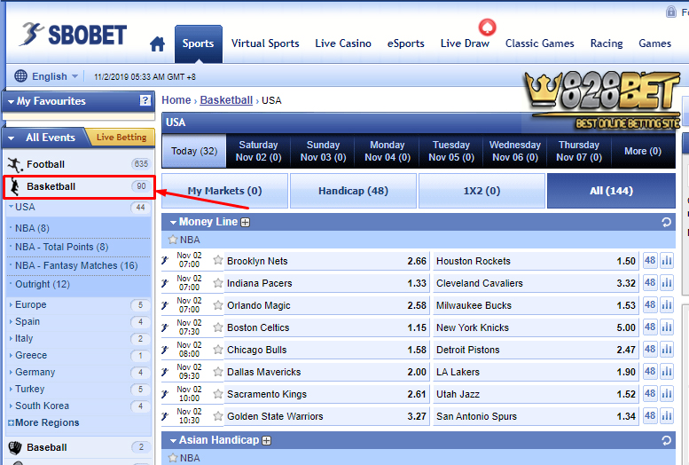Image resolution: width=689 pixels, height=465 pixels.
Task: Favourite the Brooklyn Nets match star
Action: (x=218, y=260)
